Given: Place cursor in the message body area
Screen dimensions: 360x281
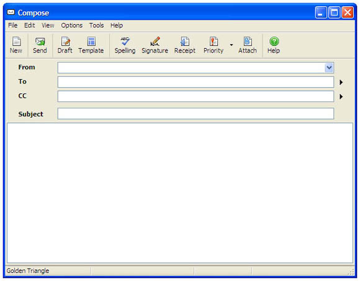Looking at the screenshot, I should pyautogui.click(x=180, y=193).
